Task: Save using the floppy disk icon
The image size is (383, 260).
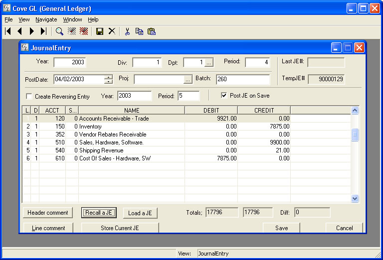Action: coord(100,31)
